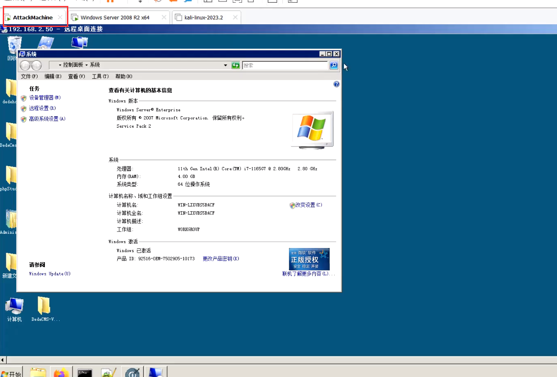Click the 'Service Pack 2' text
This screenshot has height=377, width=557.
pyautogui.click(x=134, y=126)
